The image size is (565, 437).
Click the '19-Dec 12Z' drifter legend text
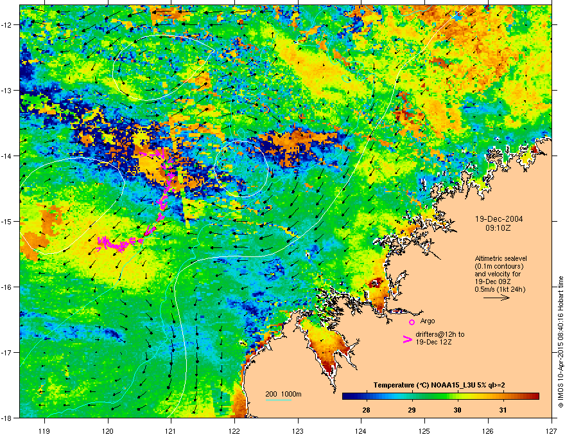(x=433, y=342)
